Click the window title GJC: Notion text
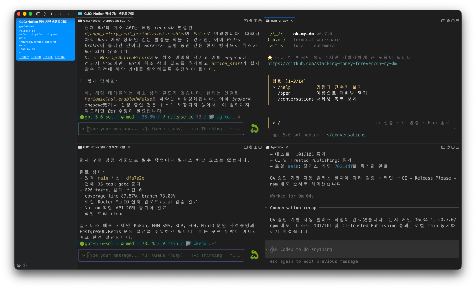 coord(109,14)
